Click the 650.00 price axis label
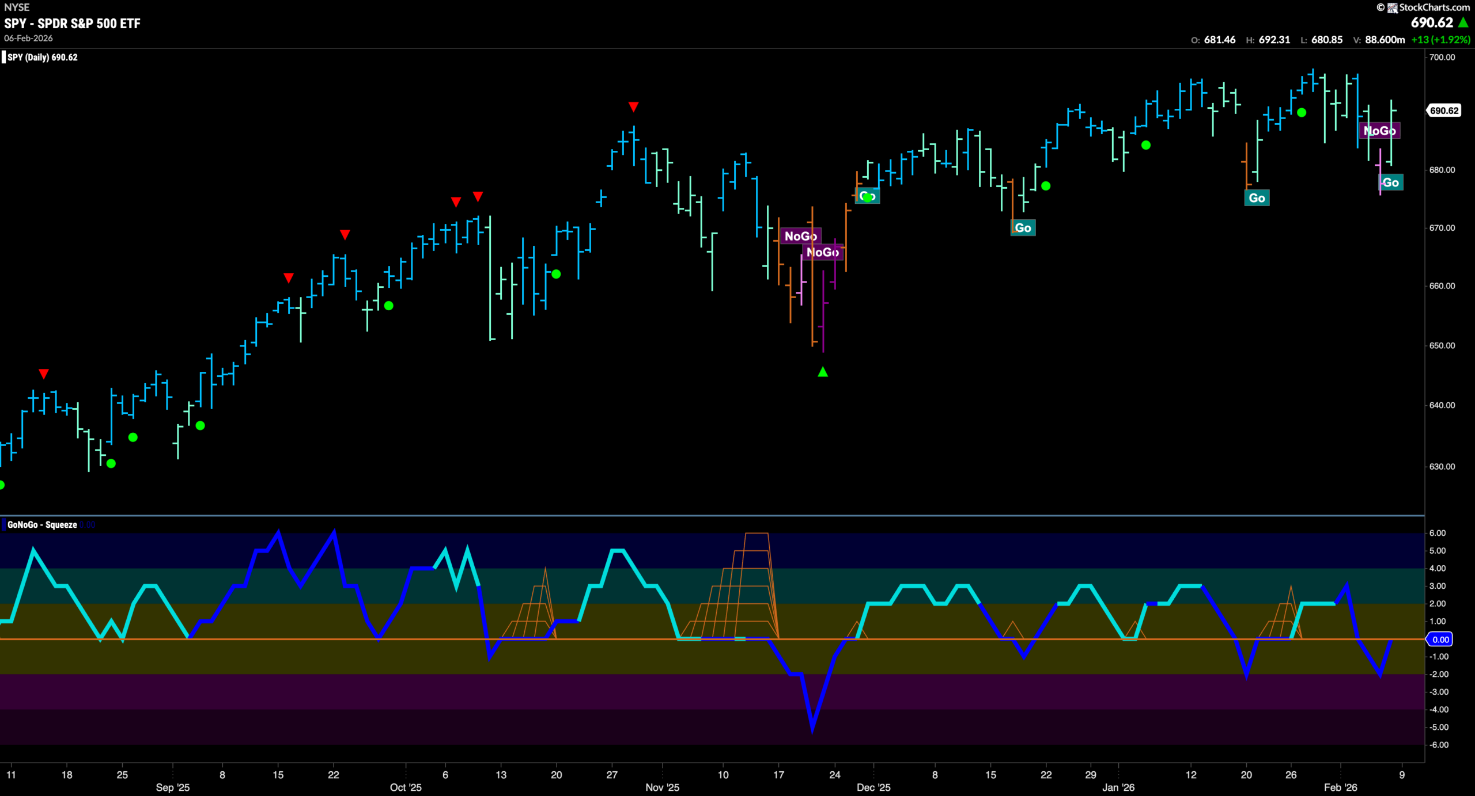The width and height of the screenshot is (1475, 796). coord(1442,345)
